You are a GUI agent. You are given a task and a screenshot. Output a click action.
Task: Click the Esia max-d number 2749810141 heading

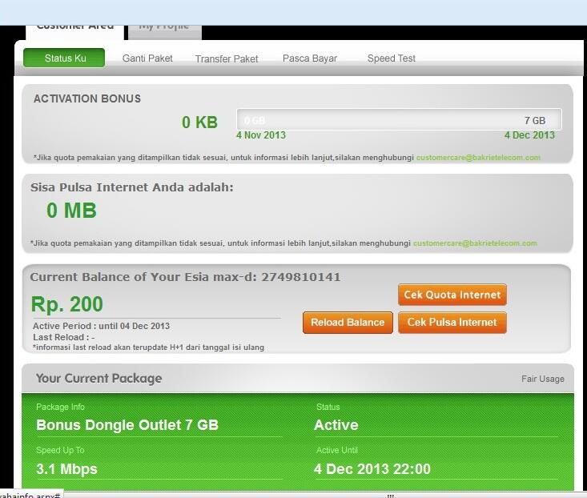click(x=185, y=277)
